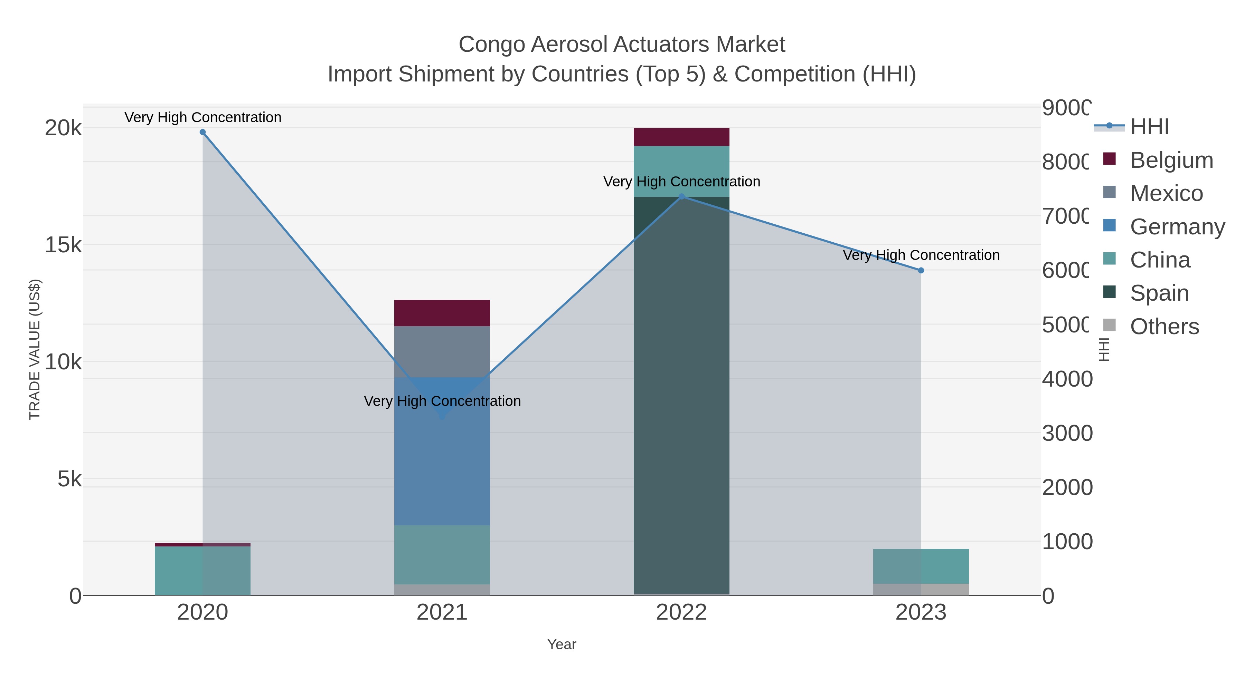Click the 20k left axis tick label
This screenshot has width=1244, height=699.
[63, 128]
